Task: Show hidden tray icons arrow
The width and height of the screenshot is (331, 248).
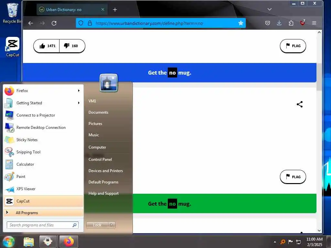Action: [275, 242]
